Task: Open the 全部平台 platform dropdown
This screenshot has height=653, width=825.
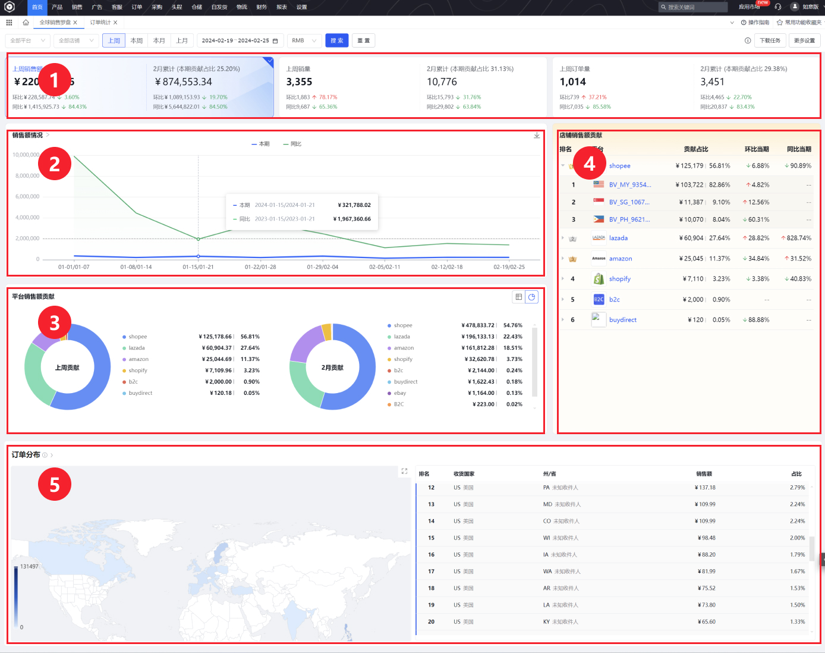Action: click(x=27, y=41)
